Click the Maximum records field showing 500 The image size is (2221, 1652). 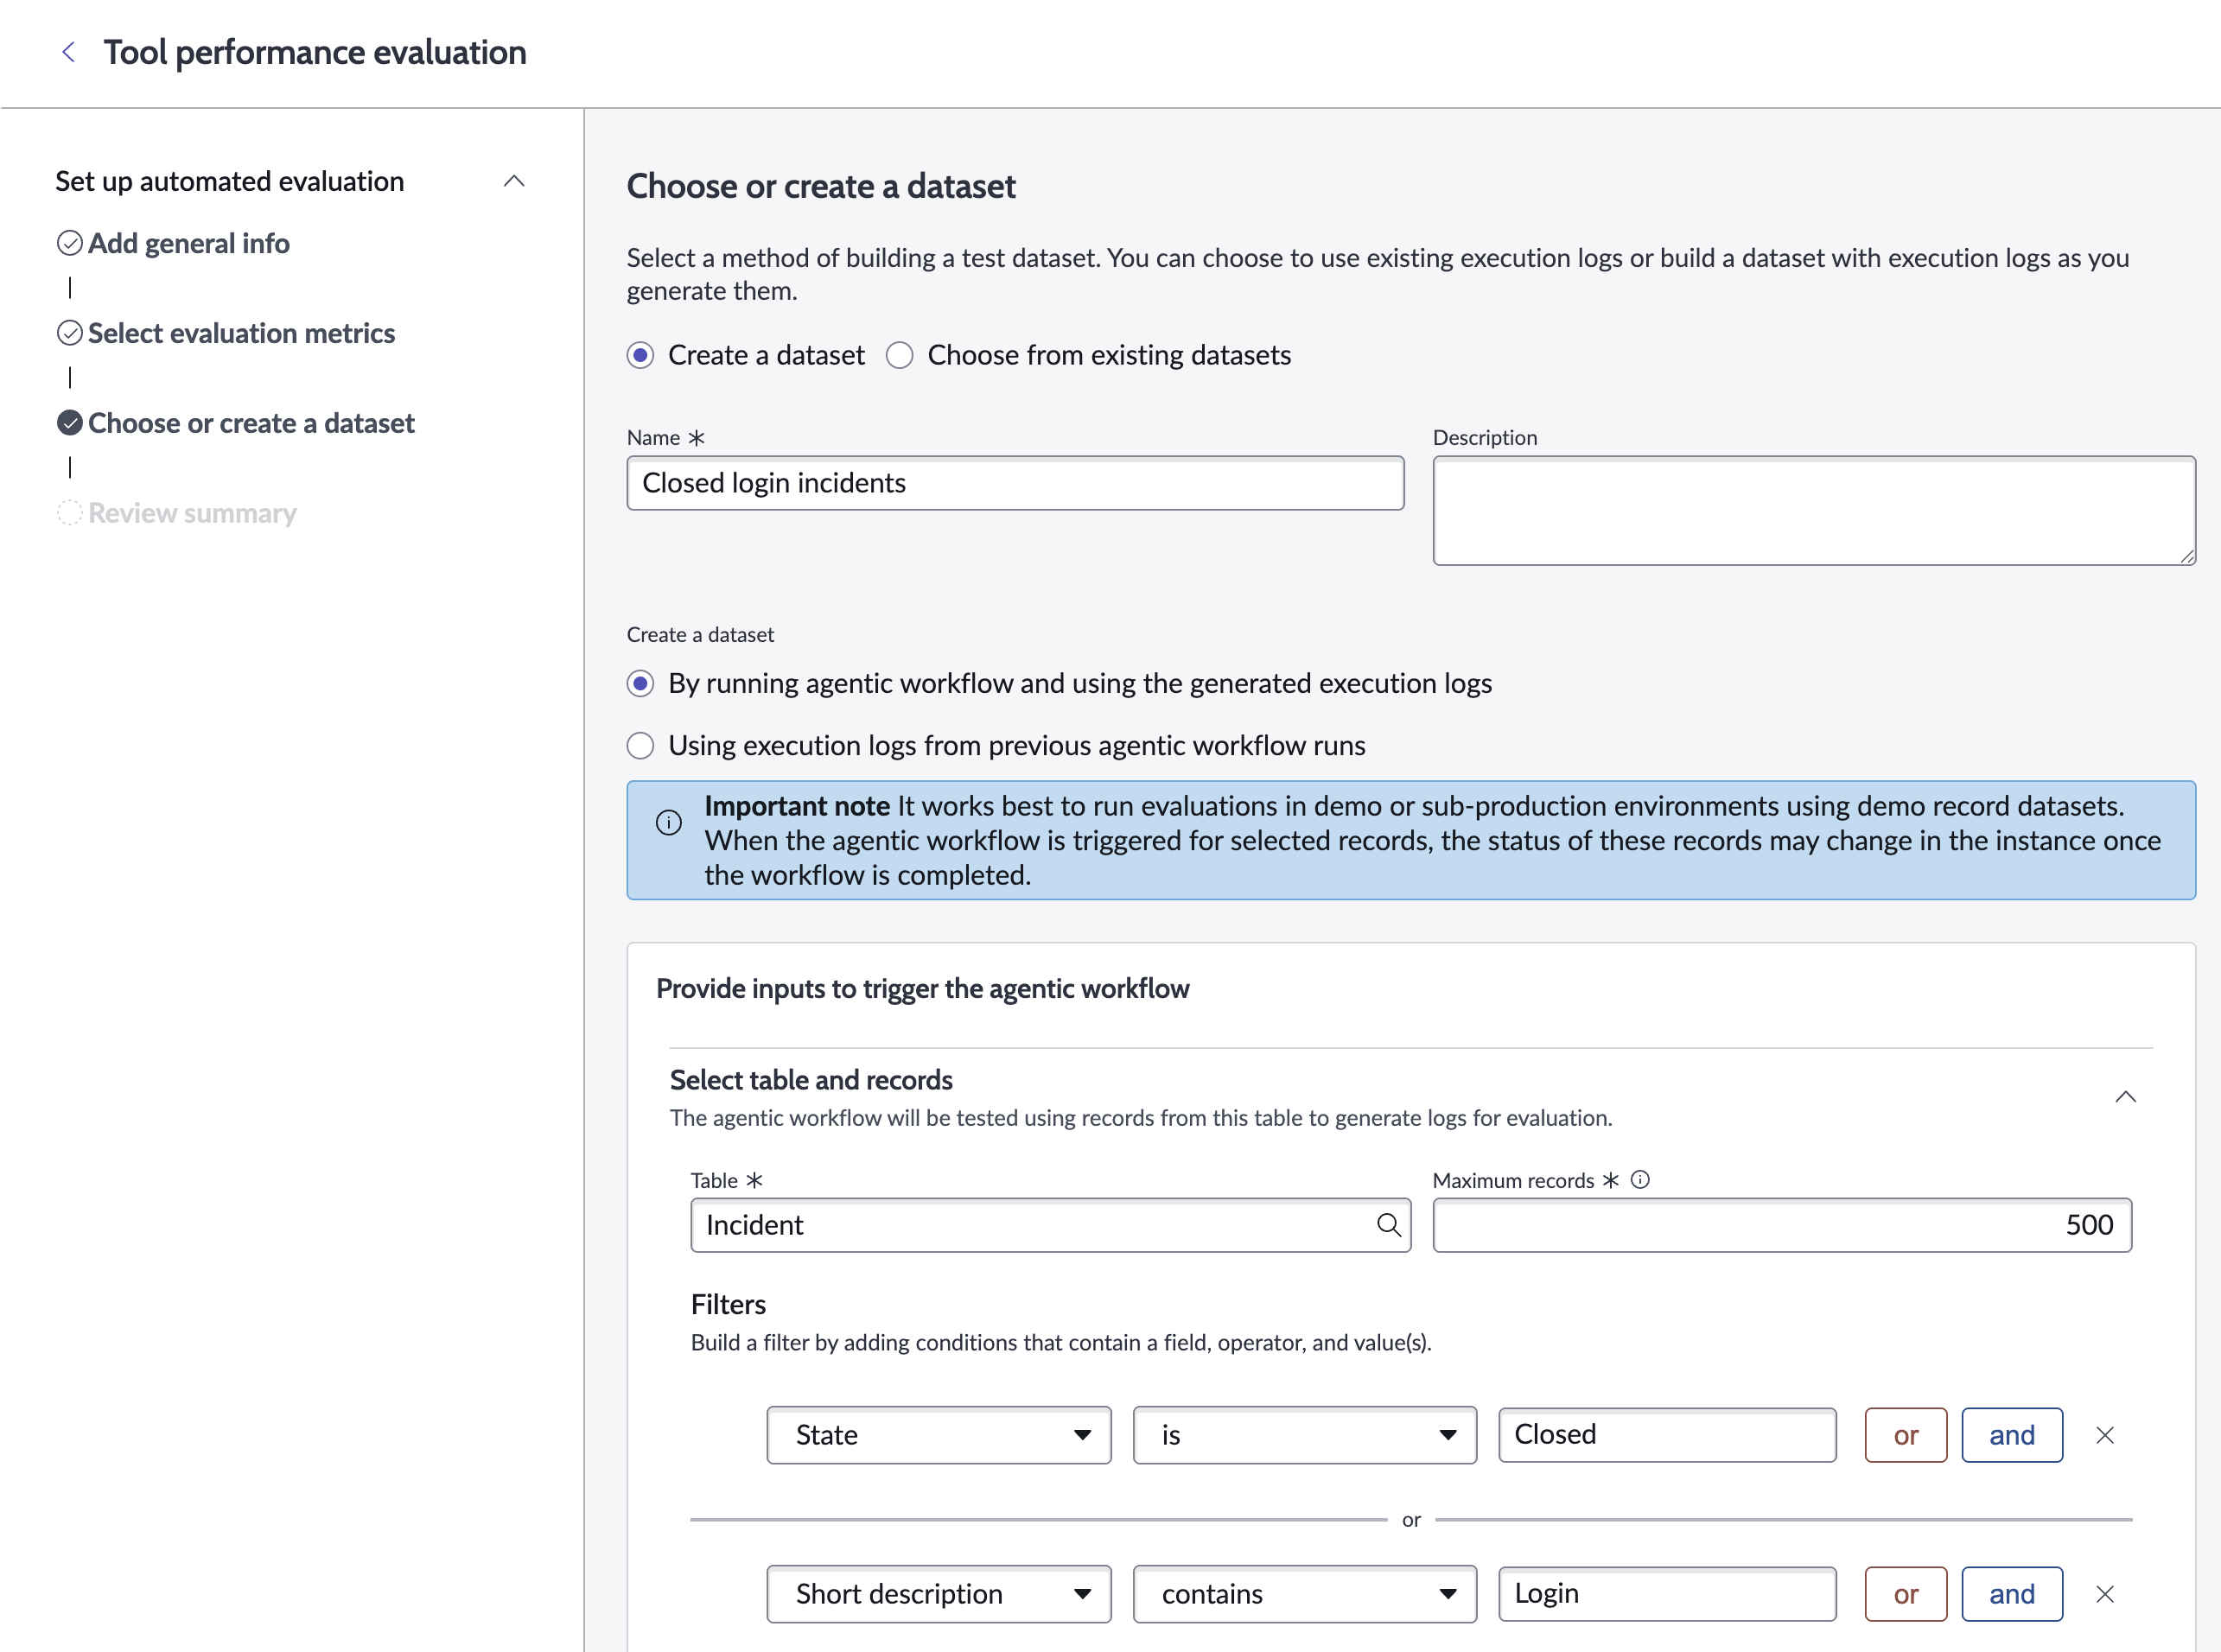[x=1782, y=1225]
